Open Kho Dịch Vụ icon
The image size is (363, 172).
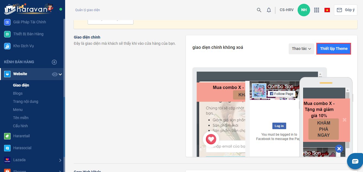(7, 46)
